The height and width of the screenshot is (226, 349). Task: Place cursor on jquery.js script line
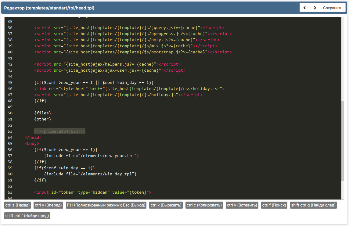(129, 27)
